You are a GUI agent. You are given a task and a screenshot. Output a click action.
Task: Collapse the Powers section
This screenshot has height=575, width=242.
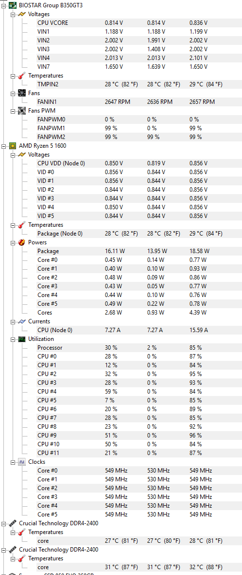coord(13,243)
